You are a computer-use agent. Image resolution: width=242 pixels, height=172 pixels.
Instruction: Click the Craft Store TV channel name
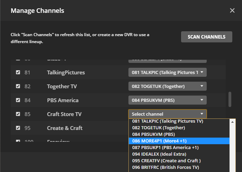pyautogui.click(x=64, y=114)
